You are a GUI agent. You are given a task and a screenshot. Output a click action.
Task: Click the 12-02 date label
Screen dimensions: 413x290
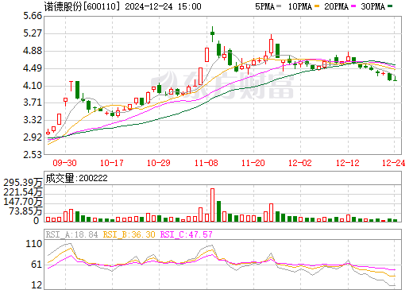pos(300,163)
